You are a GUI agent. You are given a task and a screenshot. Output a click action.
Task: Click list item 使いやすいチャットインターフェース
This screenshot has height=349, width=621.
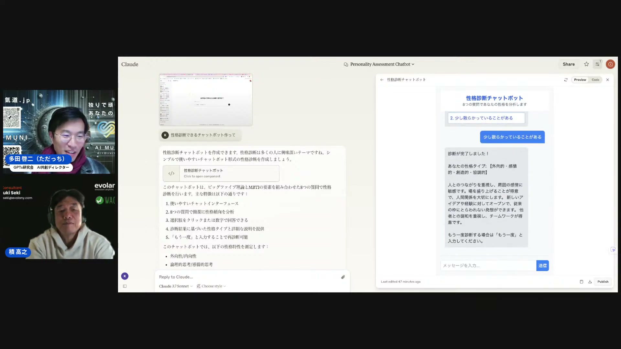point(204,204)
